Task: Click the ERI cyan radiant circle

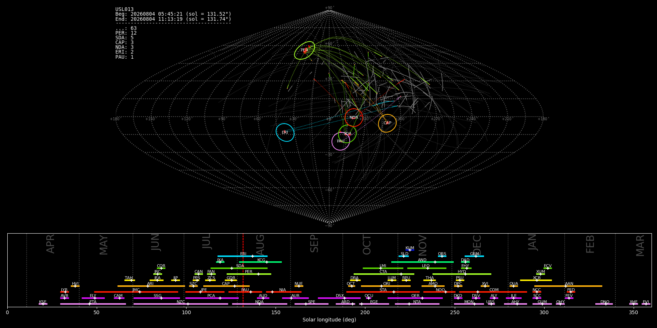Action: tap(285, 132)
